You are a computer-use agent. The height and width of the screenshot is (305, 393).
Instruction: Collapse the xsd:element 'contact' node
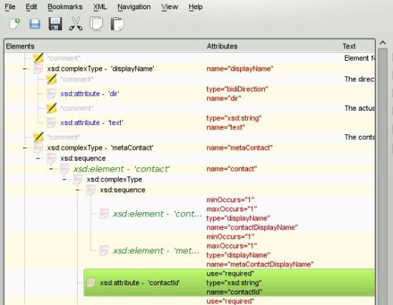point(51,169)
